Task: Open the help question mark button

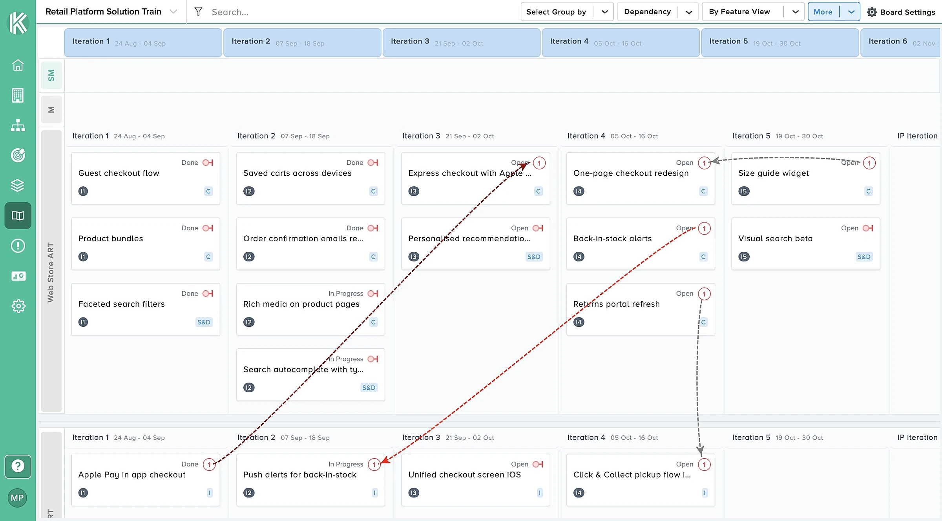Action: [18, 466]
